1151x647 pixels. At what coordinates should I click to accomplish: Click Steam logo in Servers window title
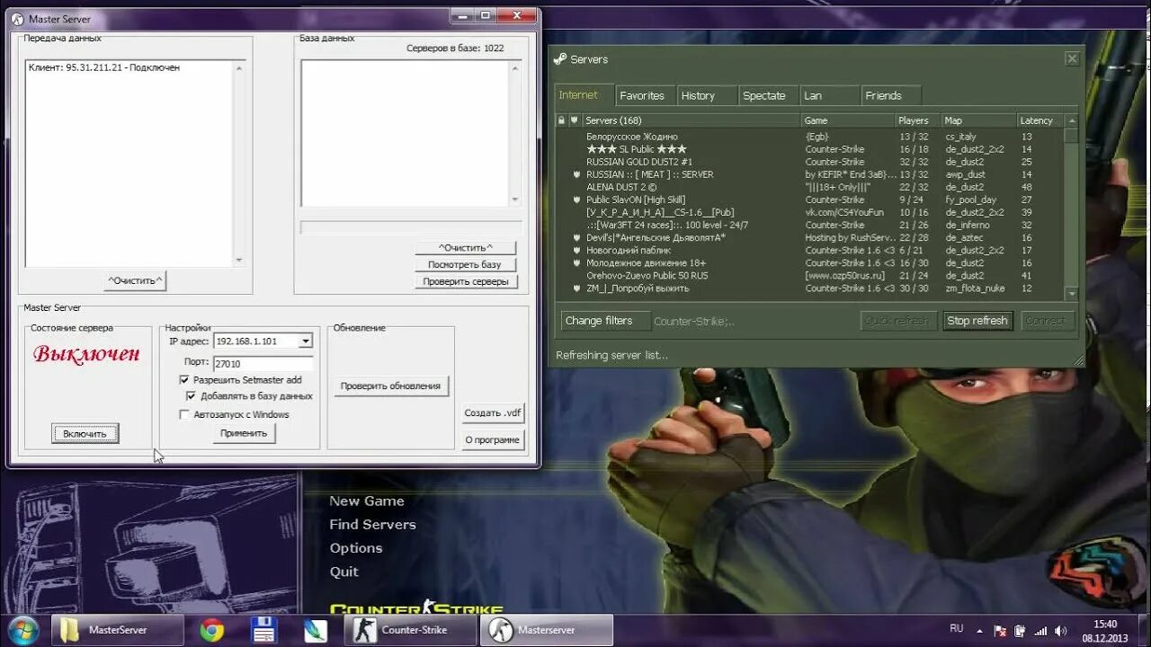560,59
